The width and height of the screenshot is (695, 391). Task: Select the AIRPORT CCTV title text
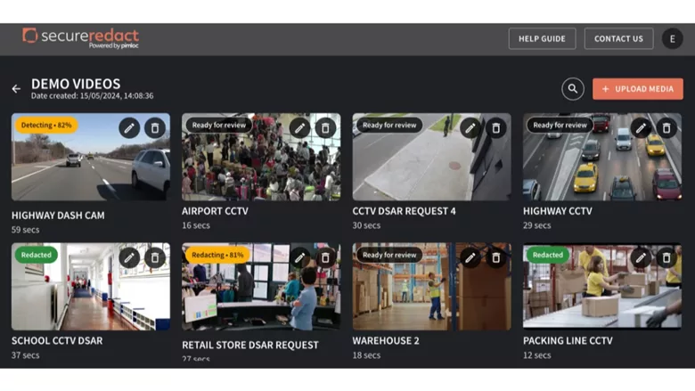[215, 211]
